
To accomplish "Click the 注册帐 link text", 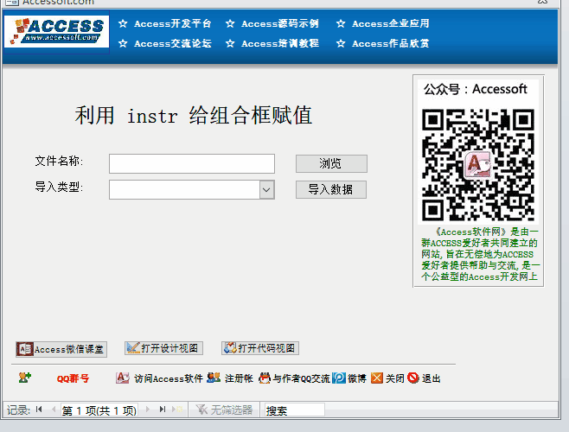I will (x=239, y=378).
